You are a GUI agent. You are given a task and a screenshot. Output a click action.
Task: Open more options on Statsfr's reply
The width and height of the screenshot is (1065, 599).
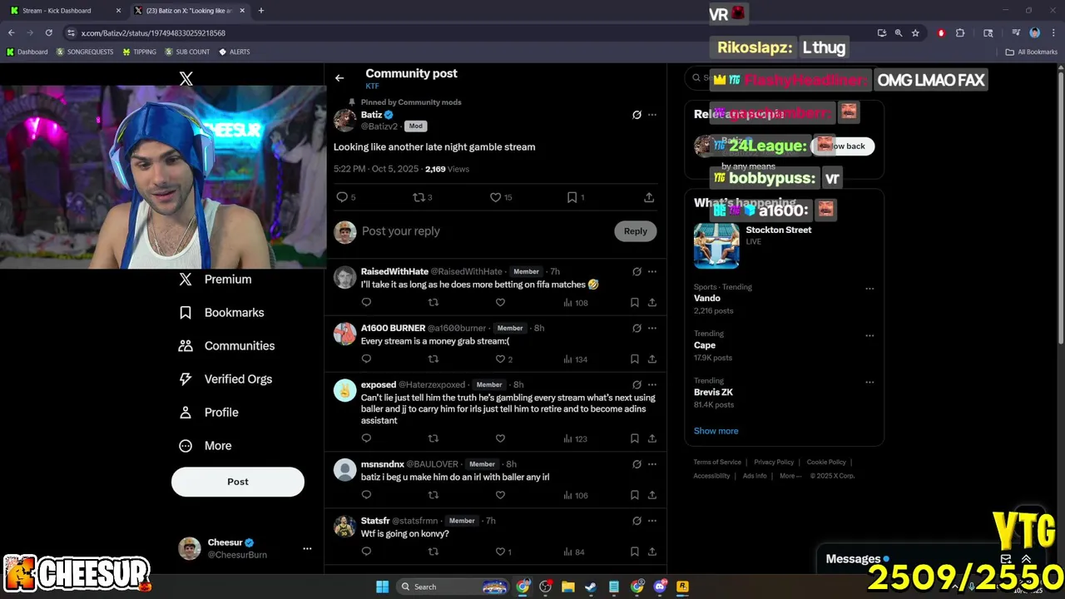652,521
